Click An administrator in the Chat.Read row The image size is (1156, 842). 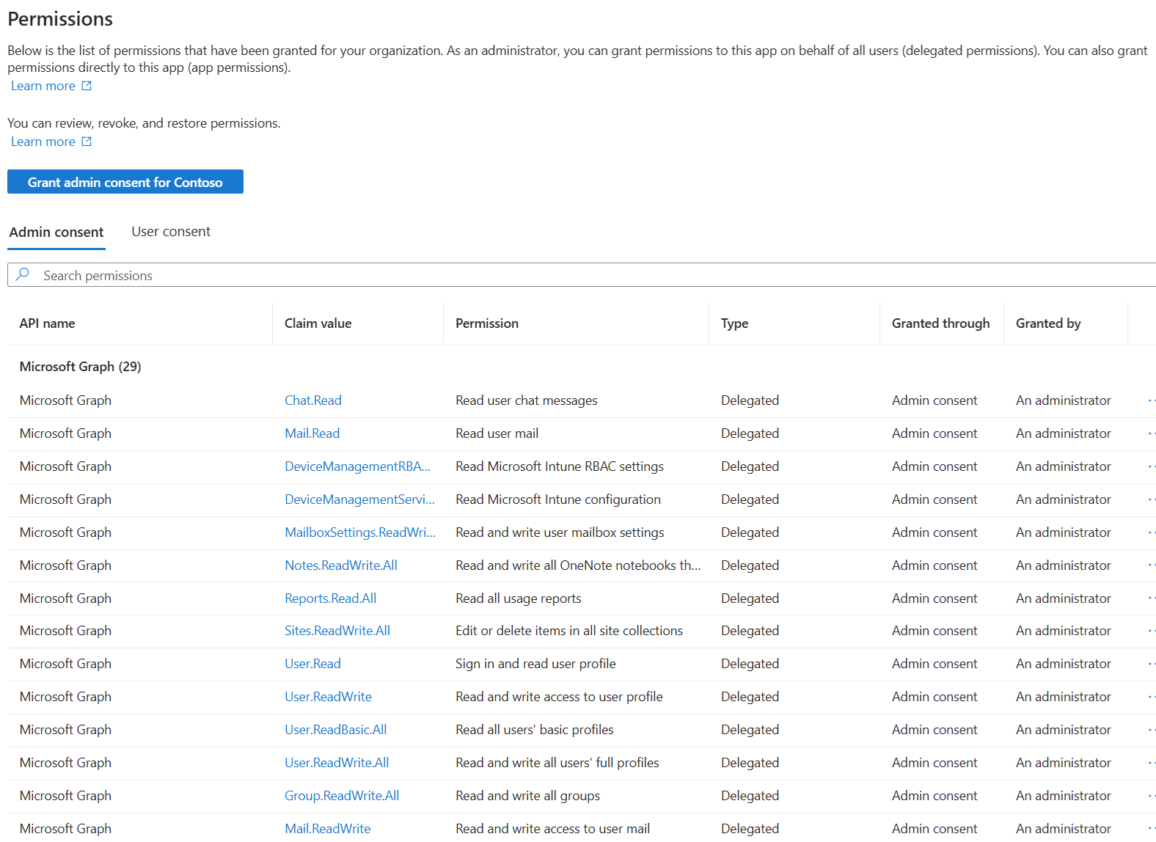(1064, 400)
